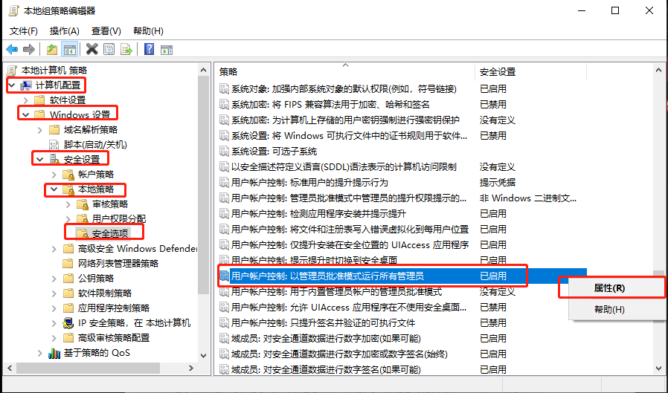The height and width of the screenshot is (393, 668).
Task: Open the 文件(F) menu
Action: [x=23, y=31]
